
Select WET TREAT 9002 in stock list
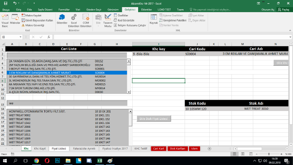click(x=68, y=115)
